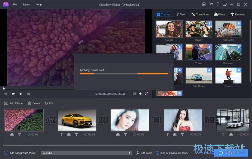Viewport: 252px width, 159px height.
Task: Click the save project icon
Action: 204,4
